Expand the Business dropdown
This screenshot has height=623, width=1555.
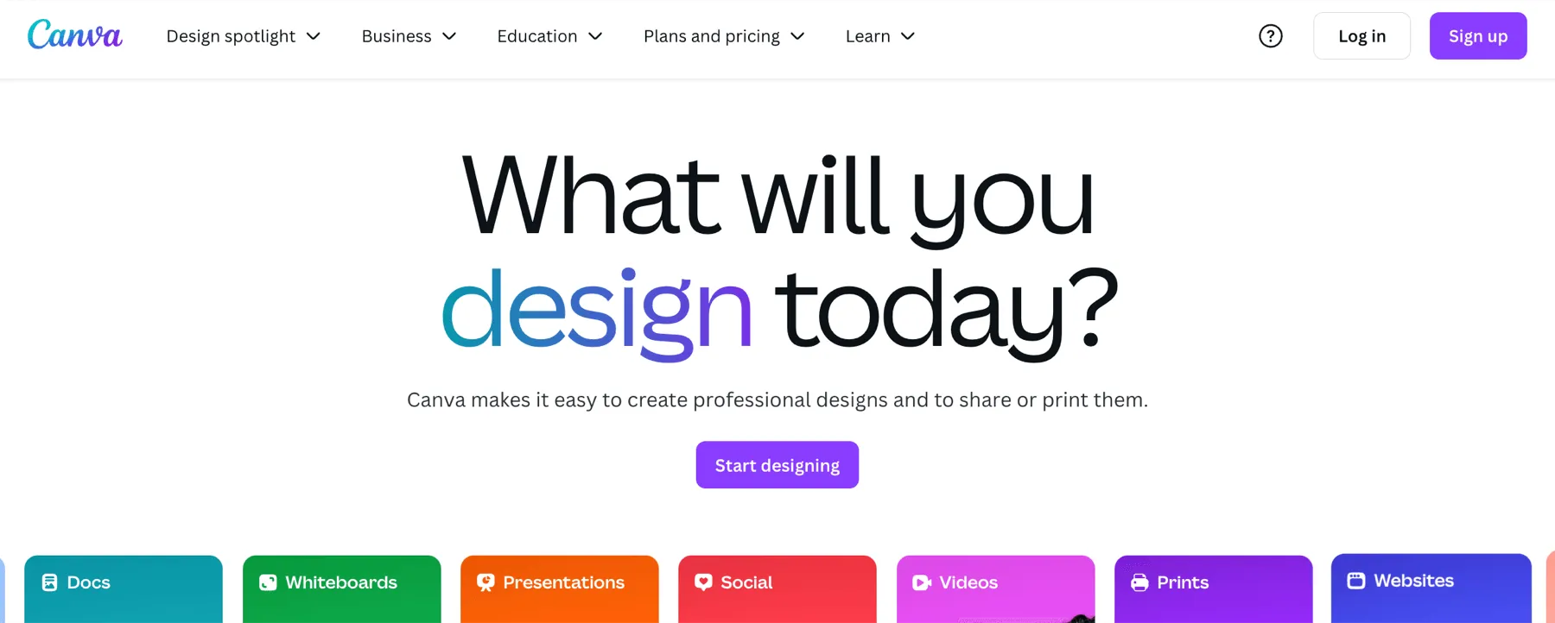click(408, 35)
